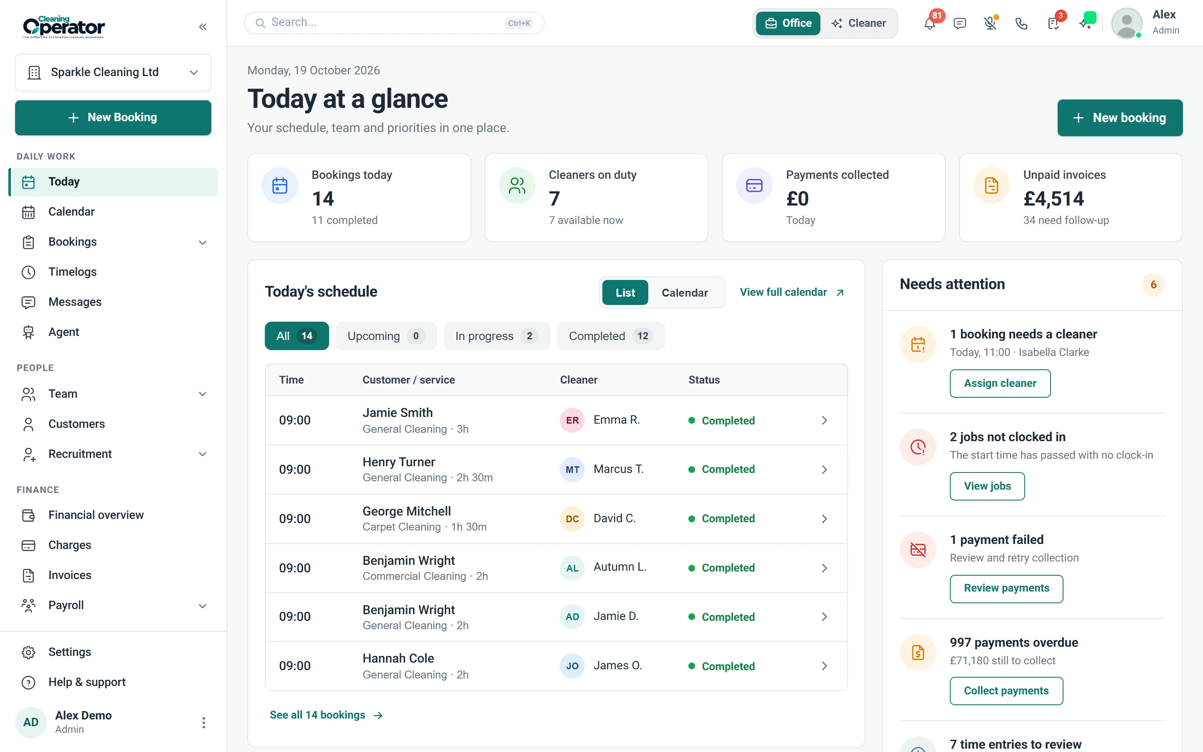Filter schedule by Completed
The height and width of the screenshot is (752, 1203).
click(x=610, y=336)
